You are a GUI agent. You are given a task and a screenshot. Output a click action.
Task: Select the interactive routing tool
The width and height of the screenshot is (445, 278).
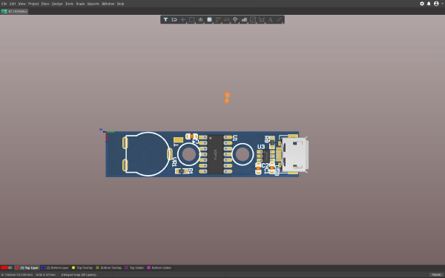218,19
